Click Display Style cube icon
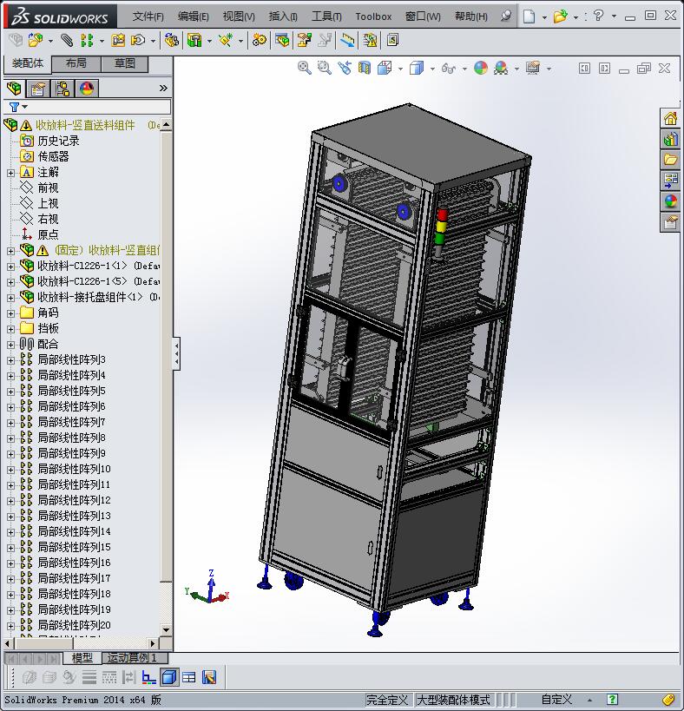The height and width of the screenshot is (711, 684). (x=416, y=68)
